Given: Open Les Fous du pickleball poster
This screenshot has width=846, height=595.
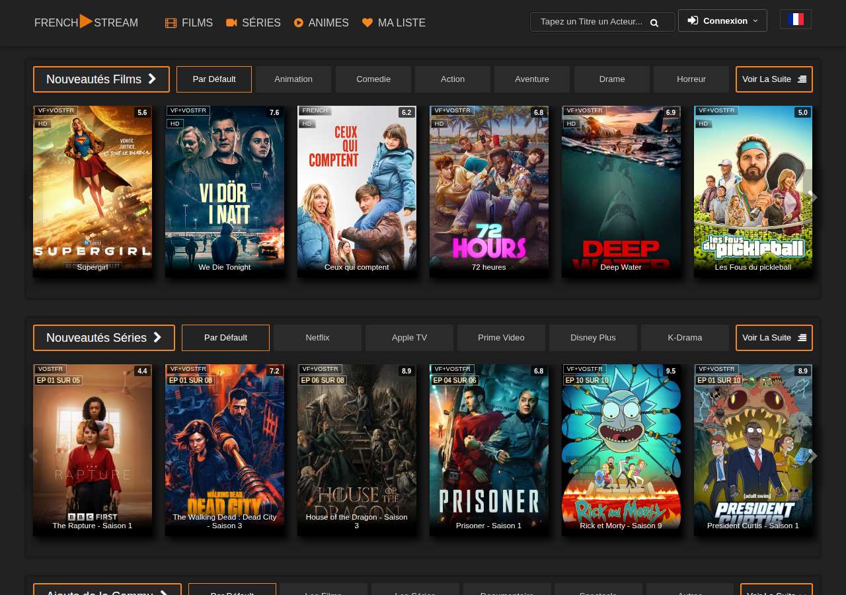Looking at the screenshot, I should (753, 191).
